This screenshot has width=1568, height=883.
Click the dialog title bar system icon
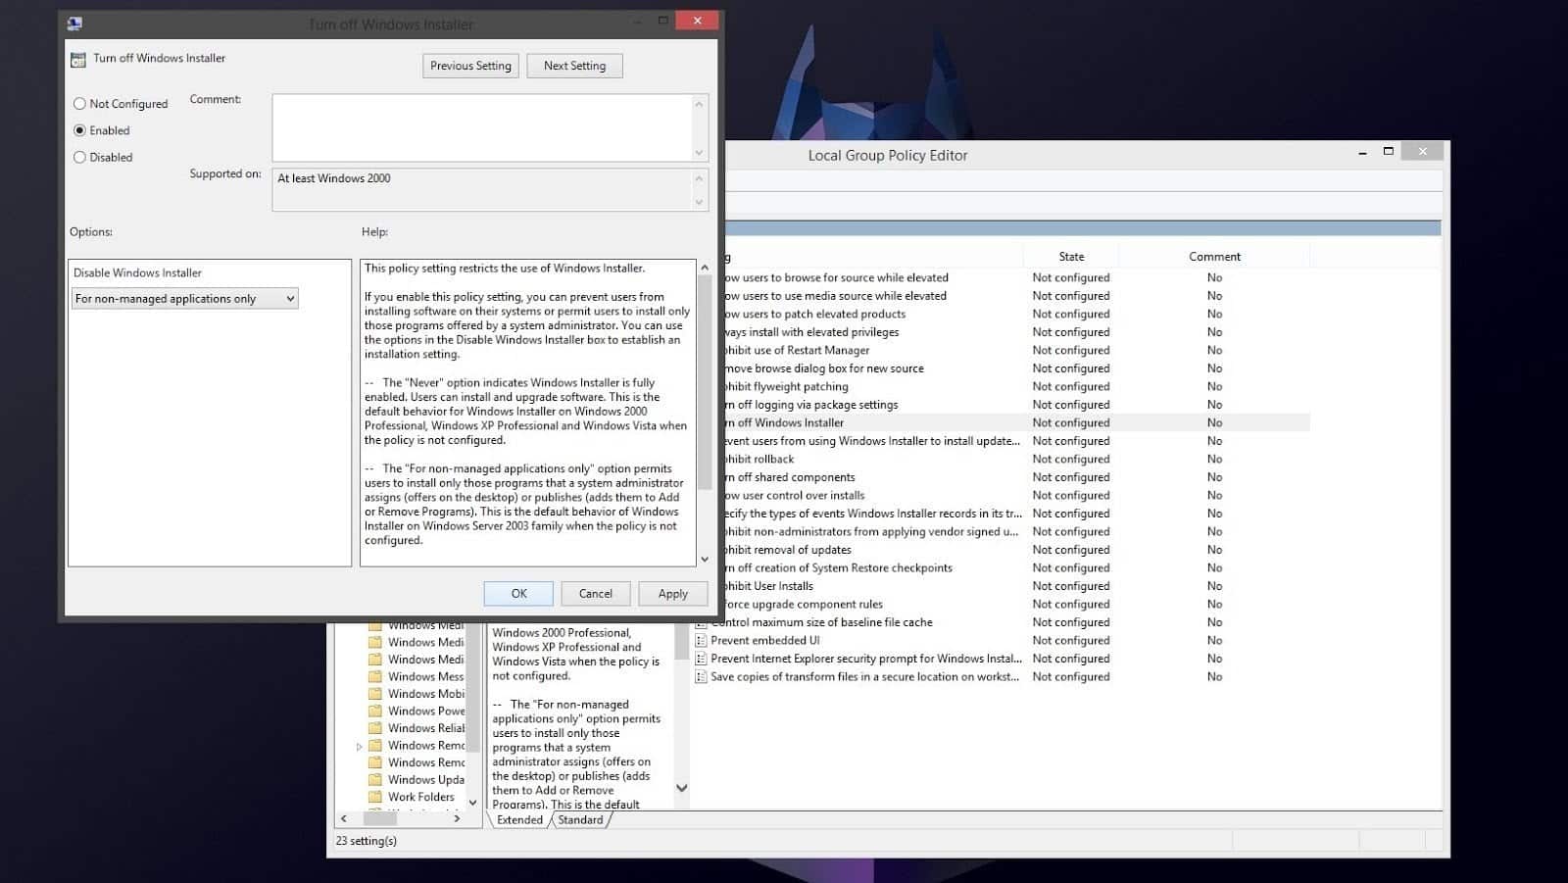tap(75, 24)
